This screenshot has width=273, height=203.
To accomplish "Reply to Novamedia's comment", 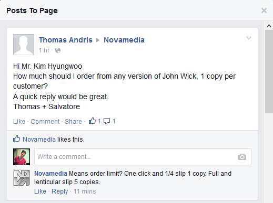I will [60, 191].
